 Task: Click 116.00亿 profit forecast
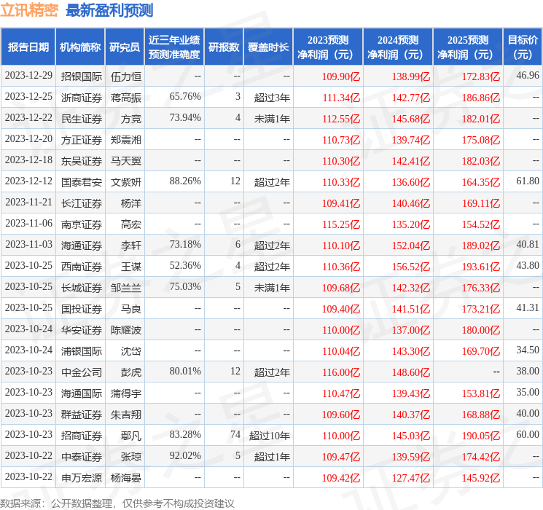click(x=341, y=372)
